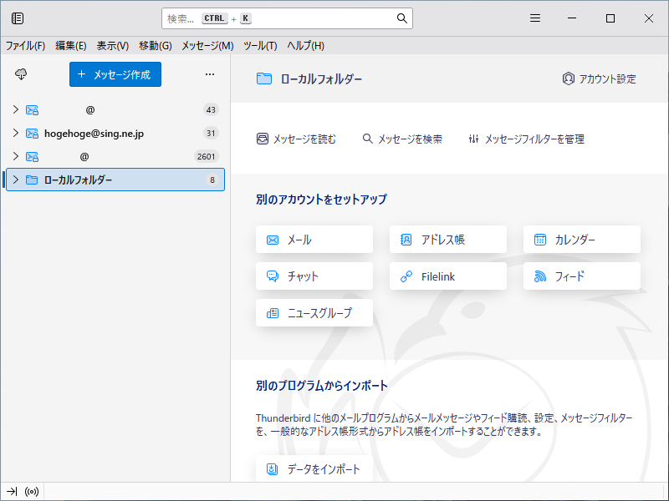This screenshot has width=669, height=501.
Task: Open the 移動(G) menu
Action: coord(156,46)
